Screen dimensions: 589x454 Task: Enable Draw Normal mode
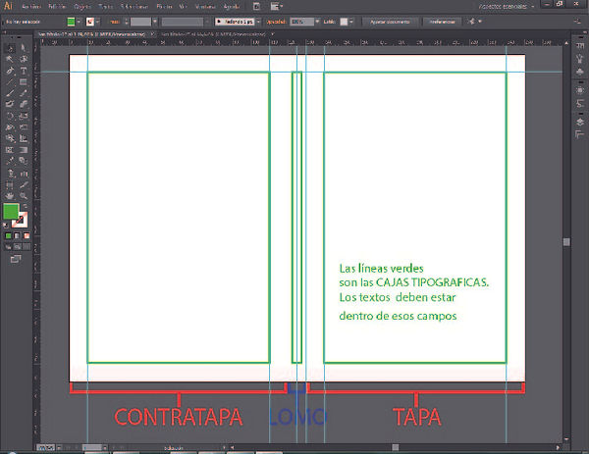coord(8,247)
